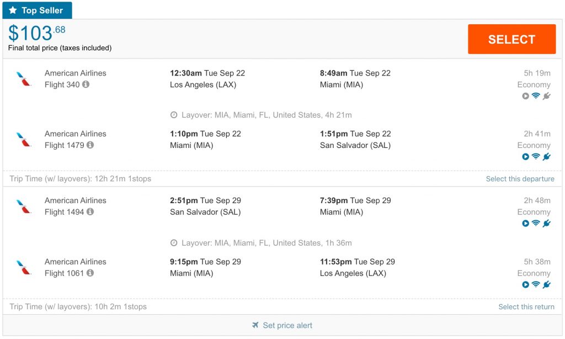Click the clock icon on return Miami layover

tap(174, 243)
